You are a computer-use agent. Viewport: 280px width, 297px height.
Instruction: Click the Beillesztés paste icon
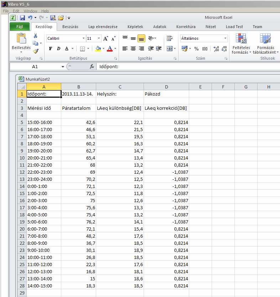(21, 38)
